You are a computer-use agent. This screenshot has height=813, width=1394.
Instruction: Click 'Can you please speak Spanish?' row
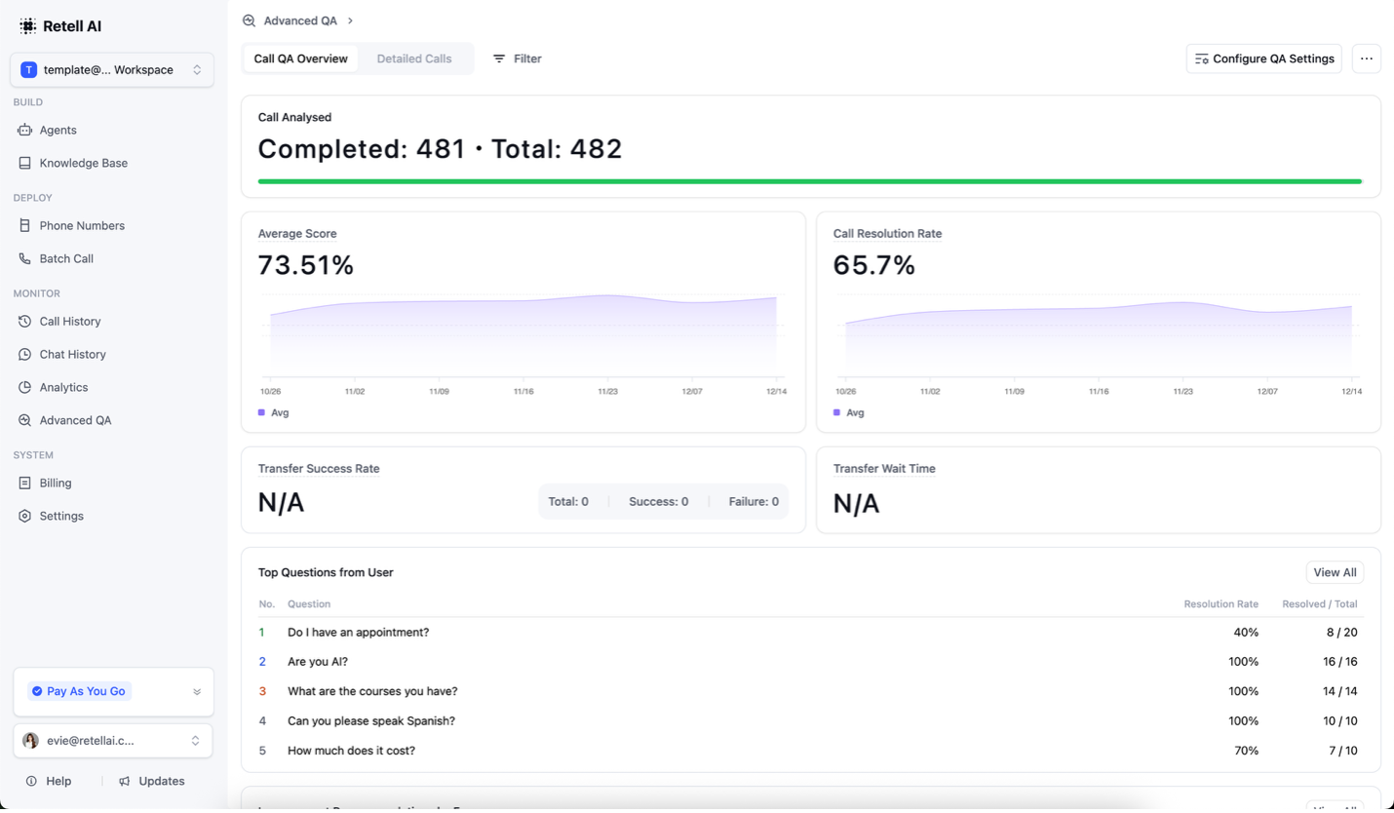pos(811,720)
